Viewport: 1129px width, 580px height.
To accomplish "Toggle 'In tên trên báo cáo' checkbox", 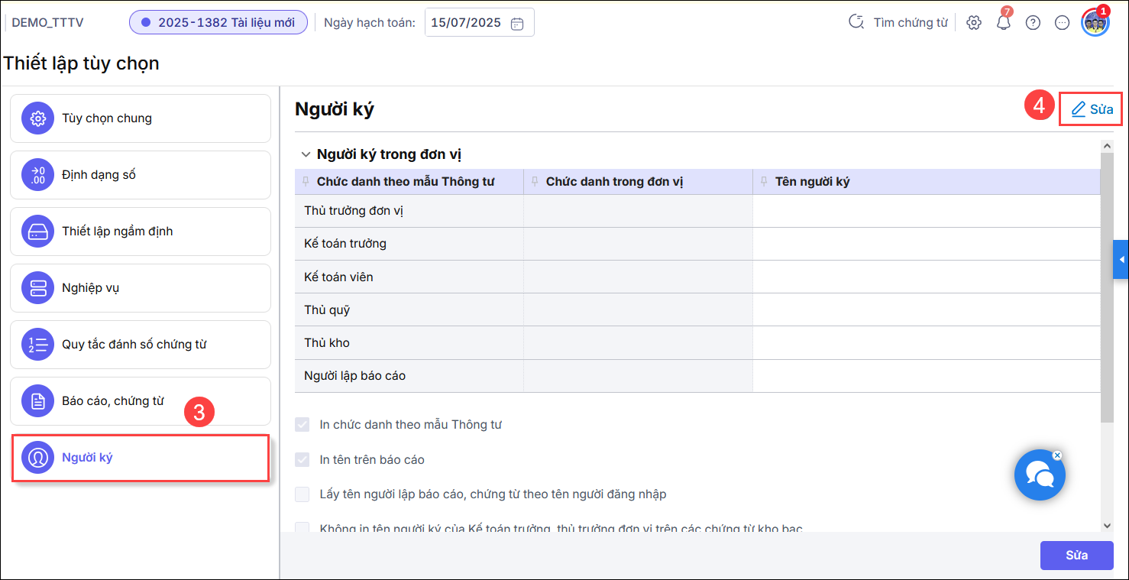I will click(x=302, y=460).
